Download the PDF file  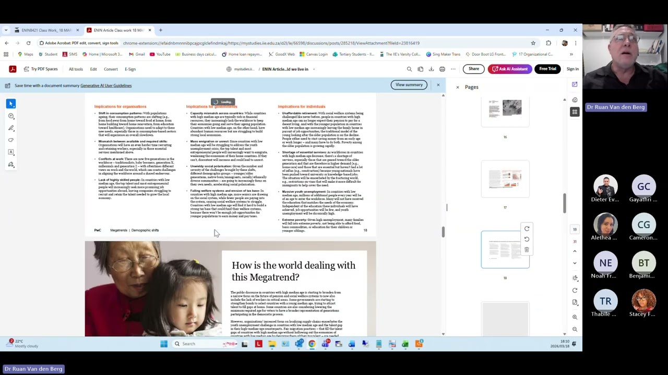[x=431, y=69]
